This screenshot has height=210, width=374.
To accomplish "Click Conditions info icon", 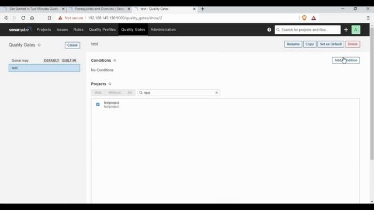I will (115, 60).
